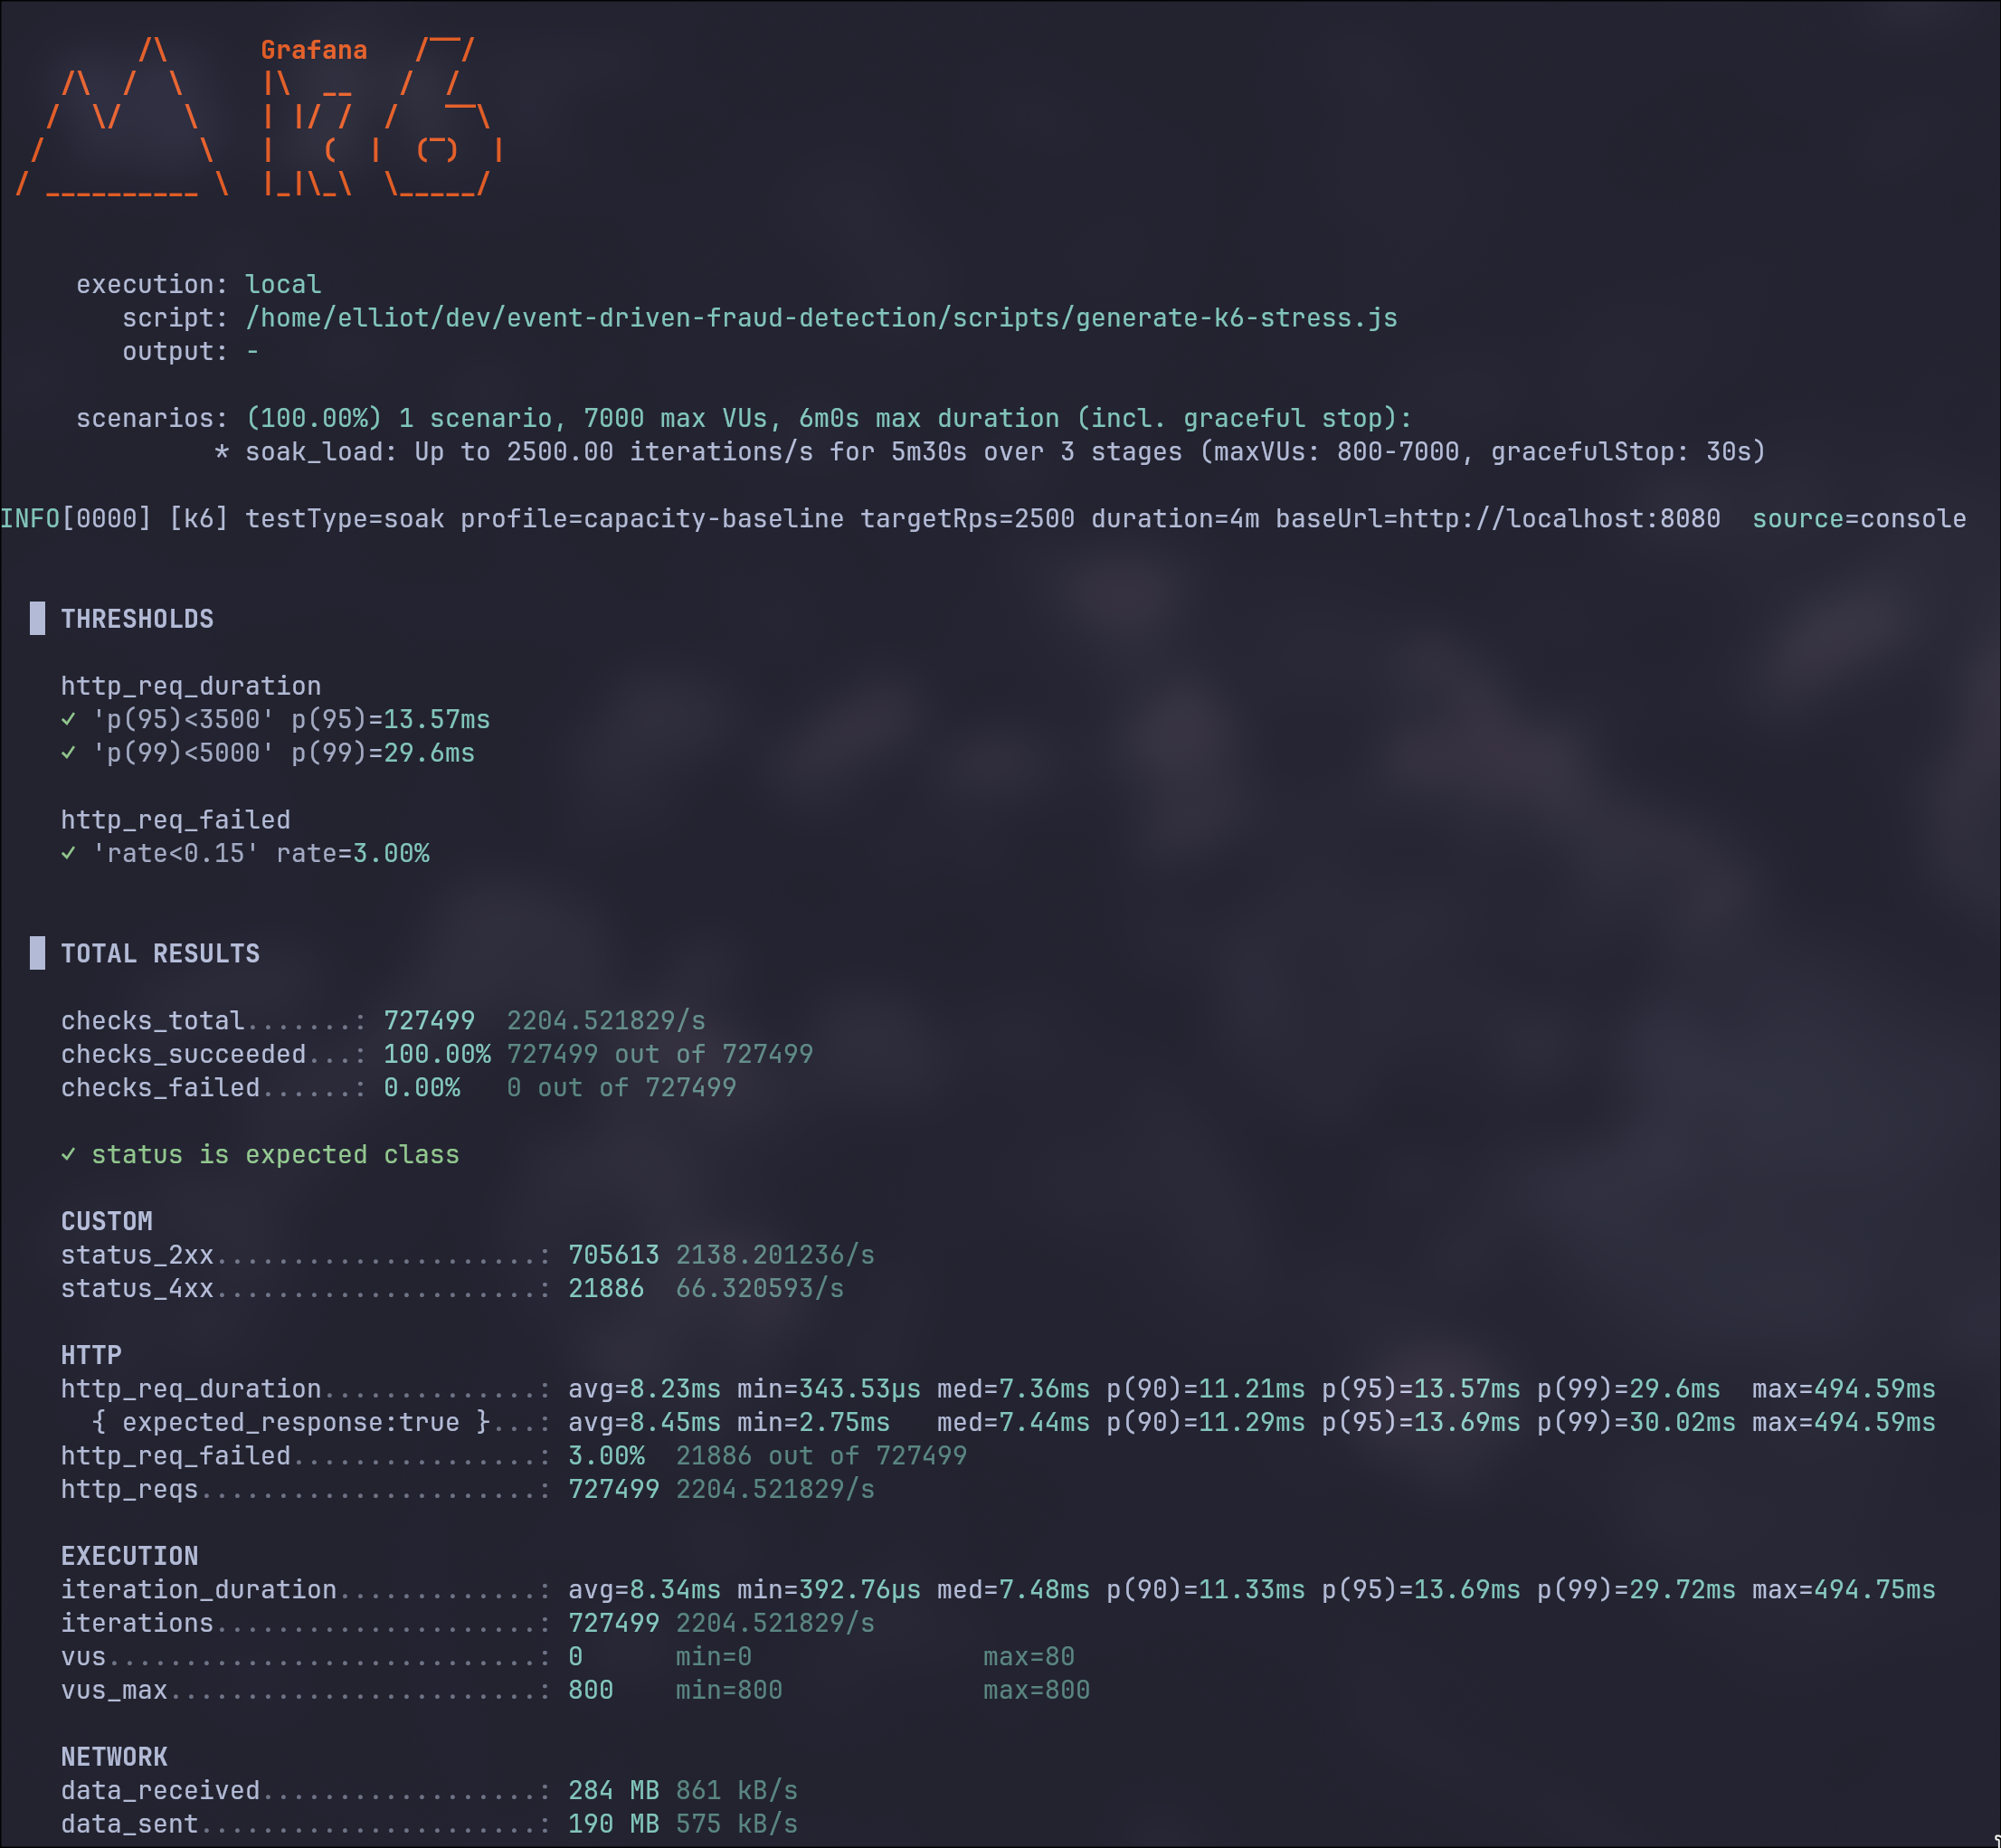Image resolution: width=2001 pixels, height=1848 pixels.
Task: Click the checkmark beside 'p(95)<3500' threshold
Action: click(x=68, y=719)
